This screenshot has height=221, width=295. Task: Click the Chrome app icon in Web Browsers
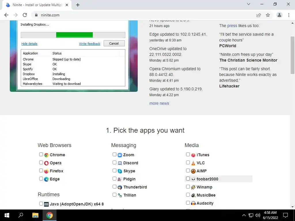coord(46,155)
